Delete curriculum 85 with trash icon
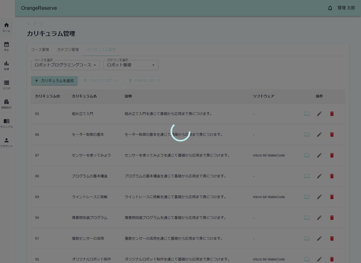Screen dimensions: 361x263 (x=332, y=114)
